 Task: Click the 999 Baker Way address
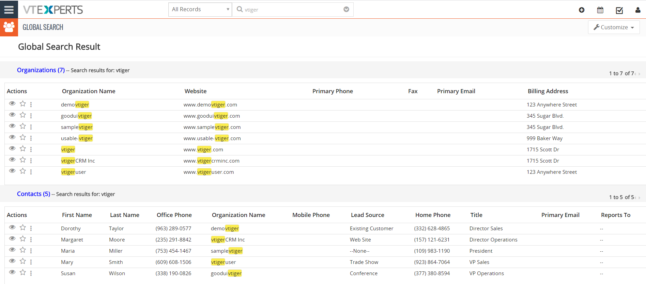(544, 138)
